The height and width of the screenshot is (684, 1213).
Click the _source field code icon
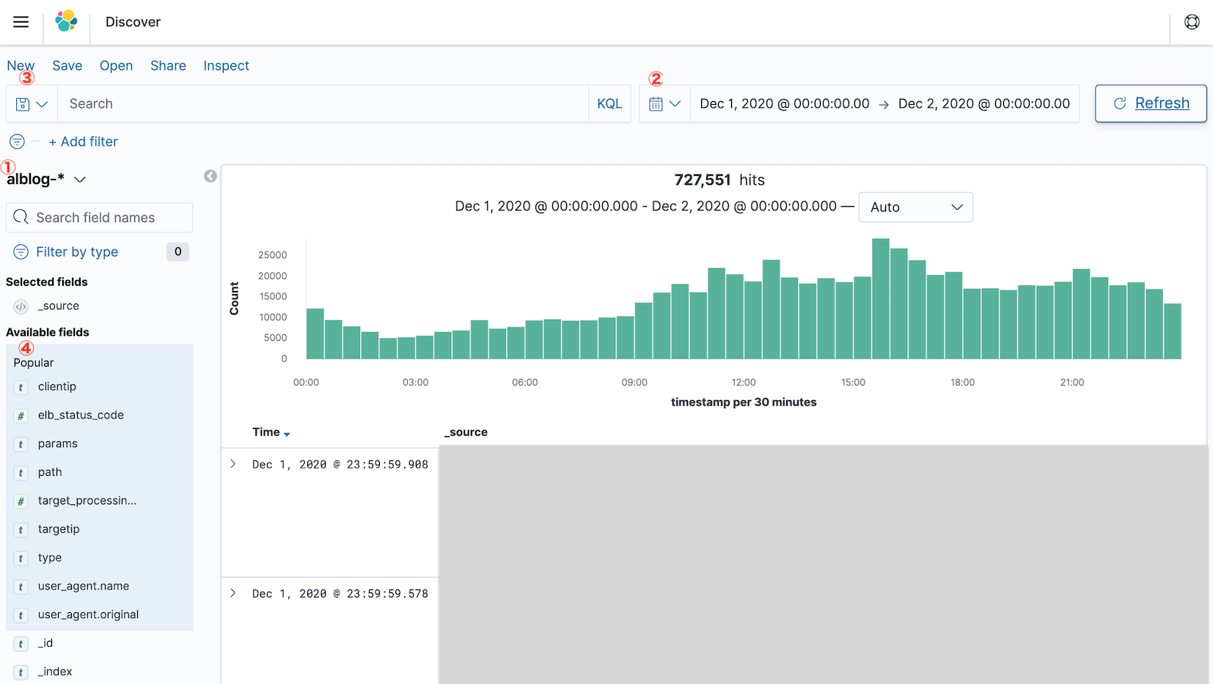tap(21, 306)
